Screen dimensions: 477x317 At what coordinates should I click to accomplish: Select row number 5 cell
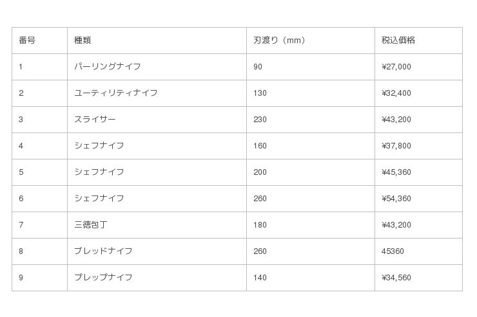point(21,172)
